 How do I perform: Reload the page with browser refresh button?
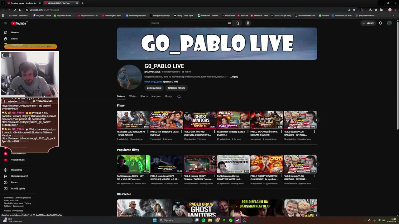[14, 10]
